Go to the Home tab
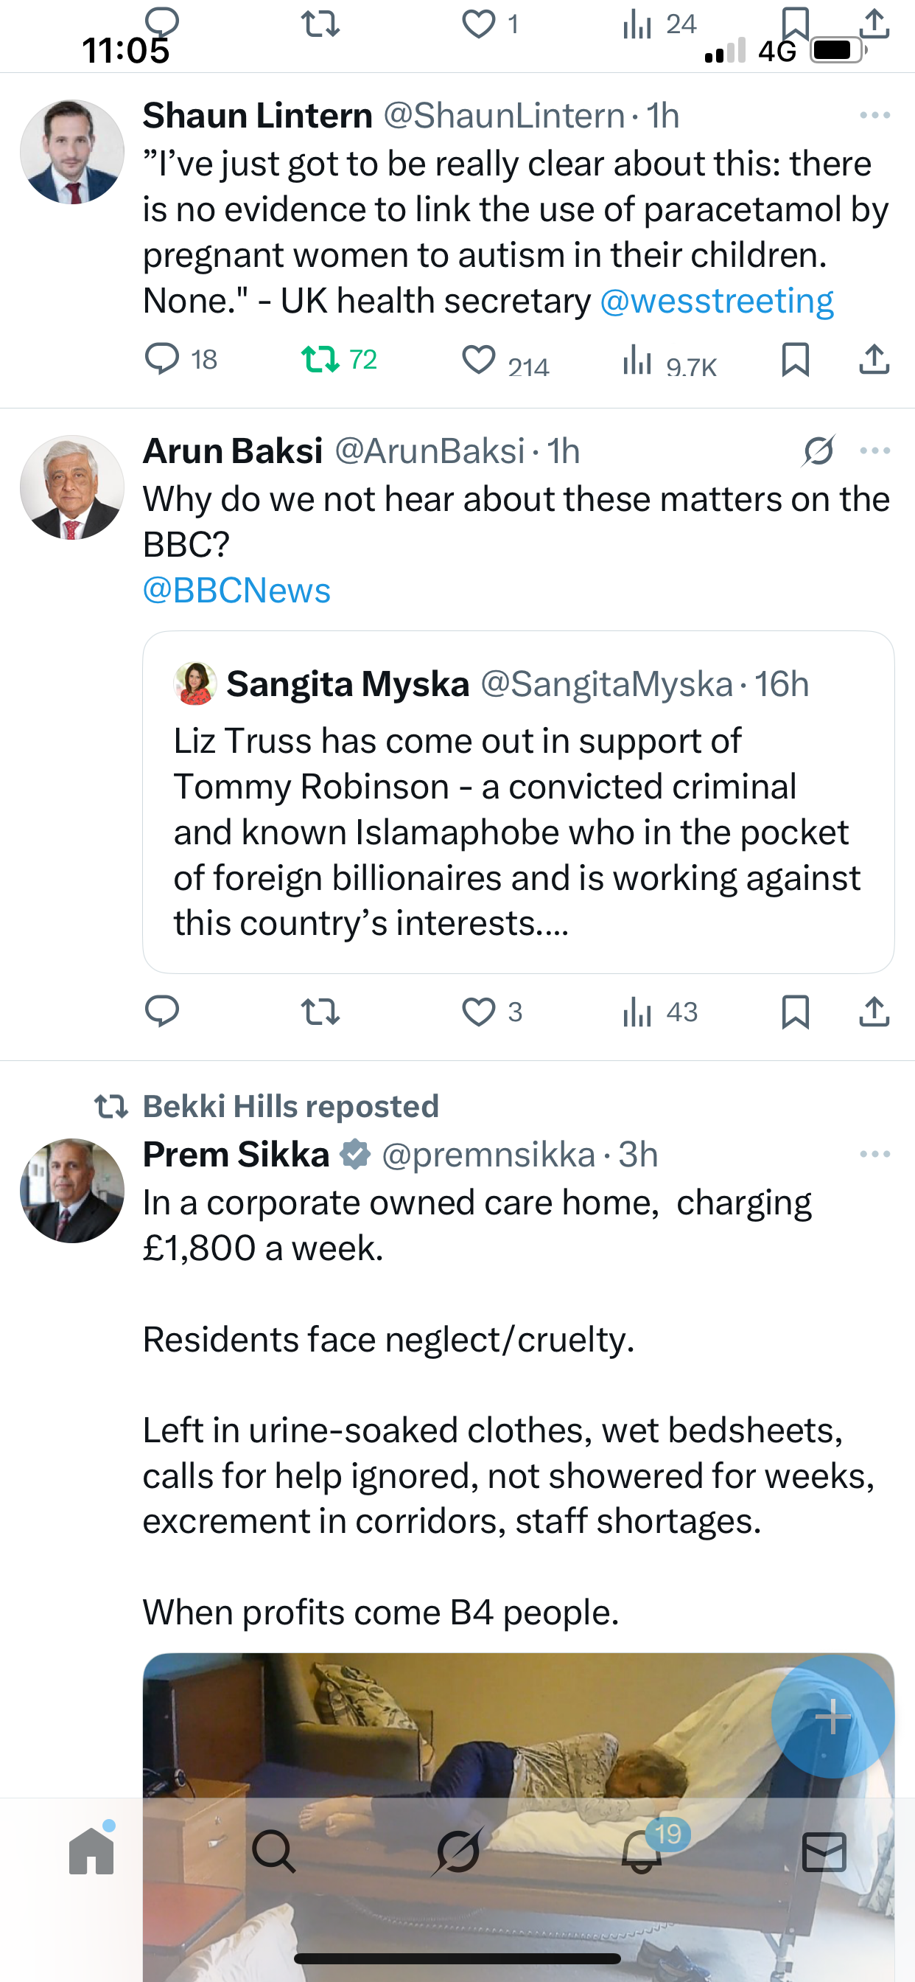The image size is (915, 1982). point(91,1851)
